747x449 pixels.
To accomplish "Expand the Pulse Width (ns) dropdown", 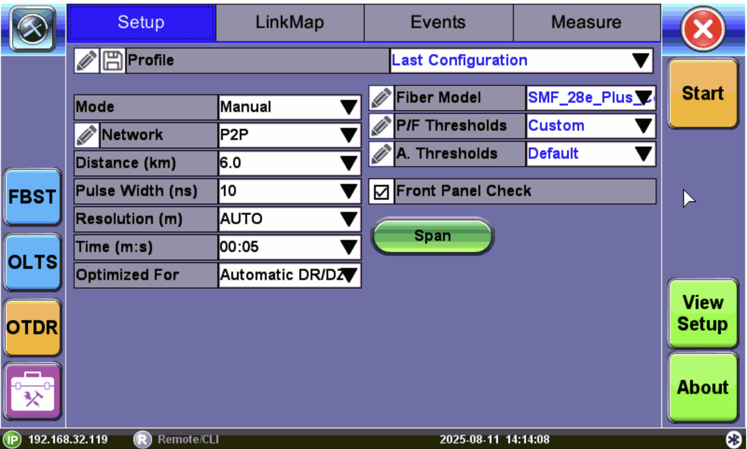I will pyautogui.click(x=289, y=191).
